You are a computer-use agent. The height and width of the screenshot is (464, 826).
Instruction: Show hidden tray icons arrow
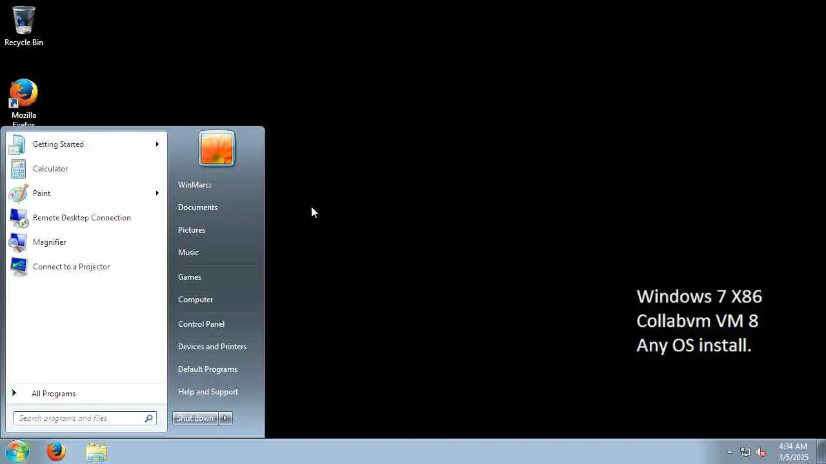(729, 452)
